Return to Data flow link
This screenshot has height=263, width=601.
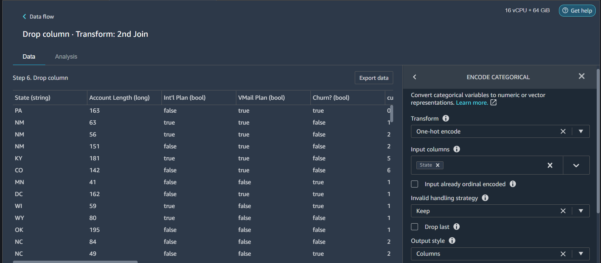[38, 17]
